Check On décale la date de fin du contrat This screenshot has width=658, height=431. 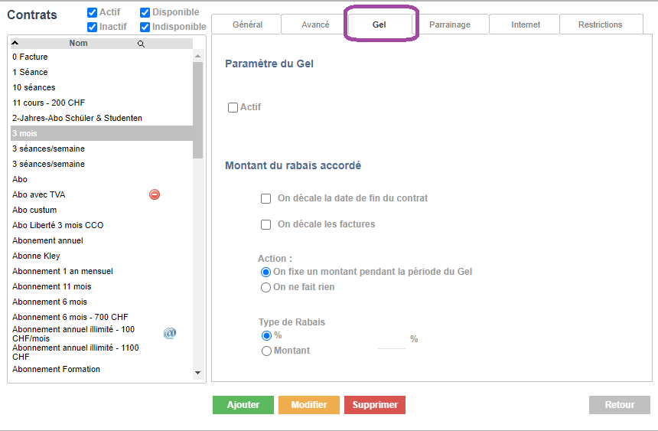(266, 198)
